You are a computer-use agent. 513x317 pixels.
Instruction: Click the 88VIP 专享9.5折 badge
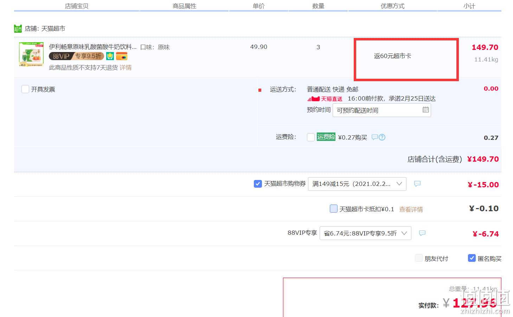[x=76, y=56]
